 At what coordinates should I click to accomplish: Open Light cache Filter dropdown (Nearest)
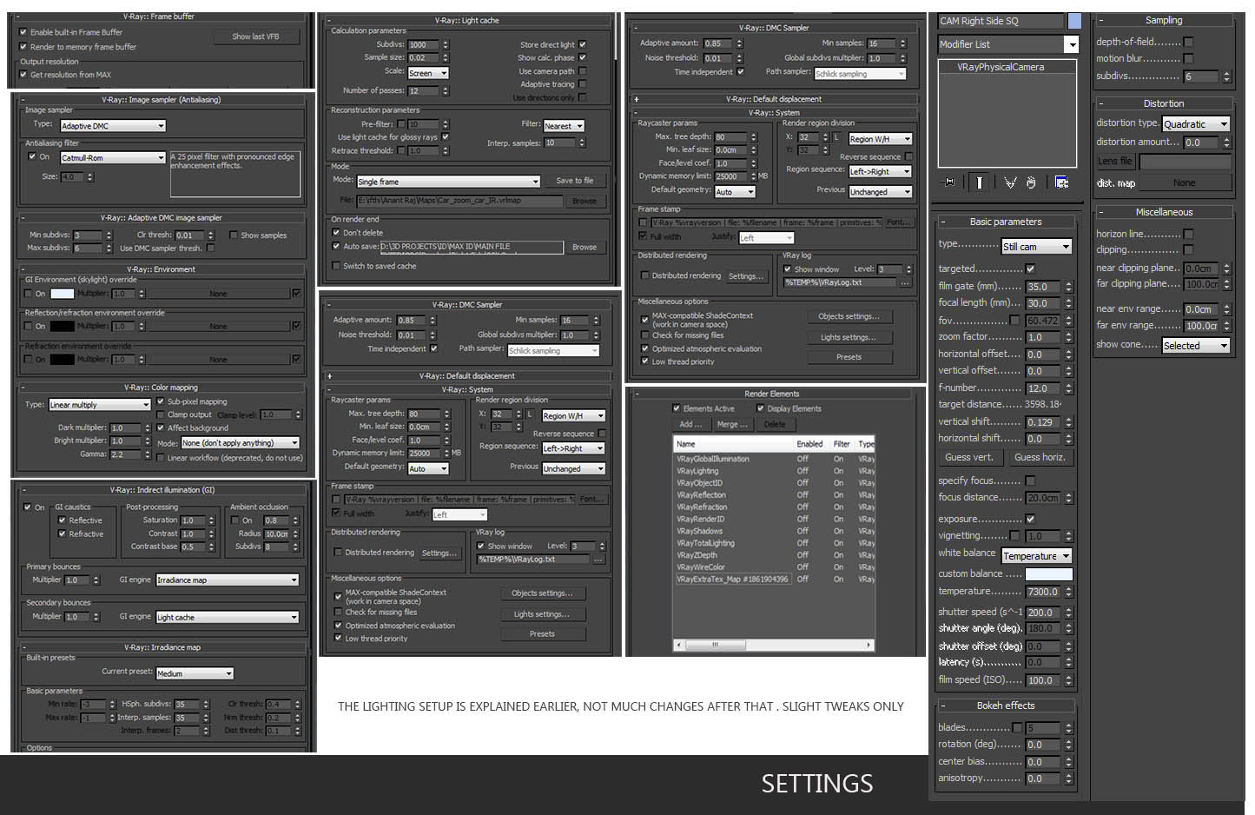tap(565, 126)
